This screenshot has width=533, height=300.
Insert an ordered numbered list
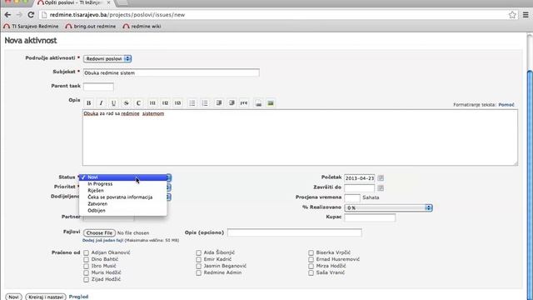pos(205,102)
